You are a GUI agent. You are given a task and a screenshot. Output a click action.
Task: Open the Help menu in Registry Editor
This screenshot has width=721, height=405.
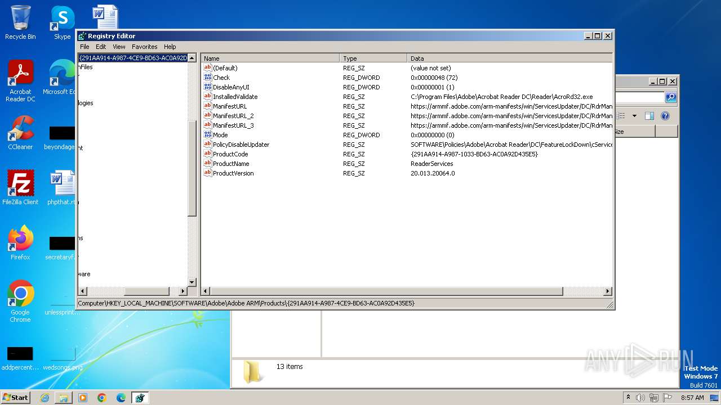click(170, 47)
